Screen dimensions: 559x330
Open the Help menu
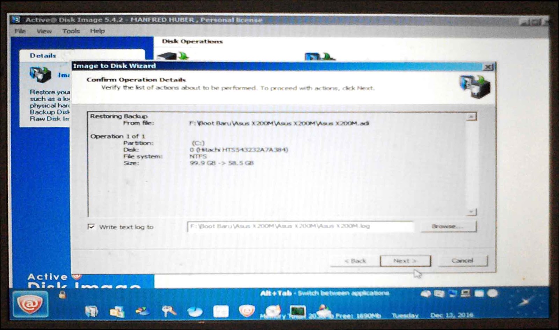(x=97, y=31)
